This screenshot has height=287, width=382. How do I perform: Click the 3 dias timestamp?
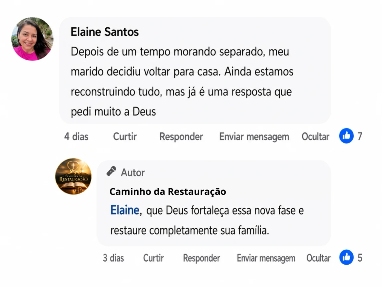(x=113, y=258)
